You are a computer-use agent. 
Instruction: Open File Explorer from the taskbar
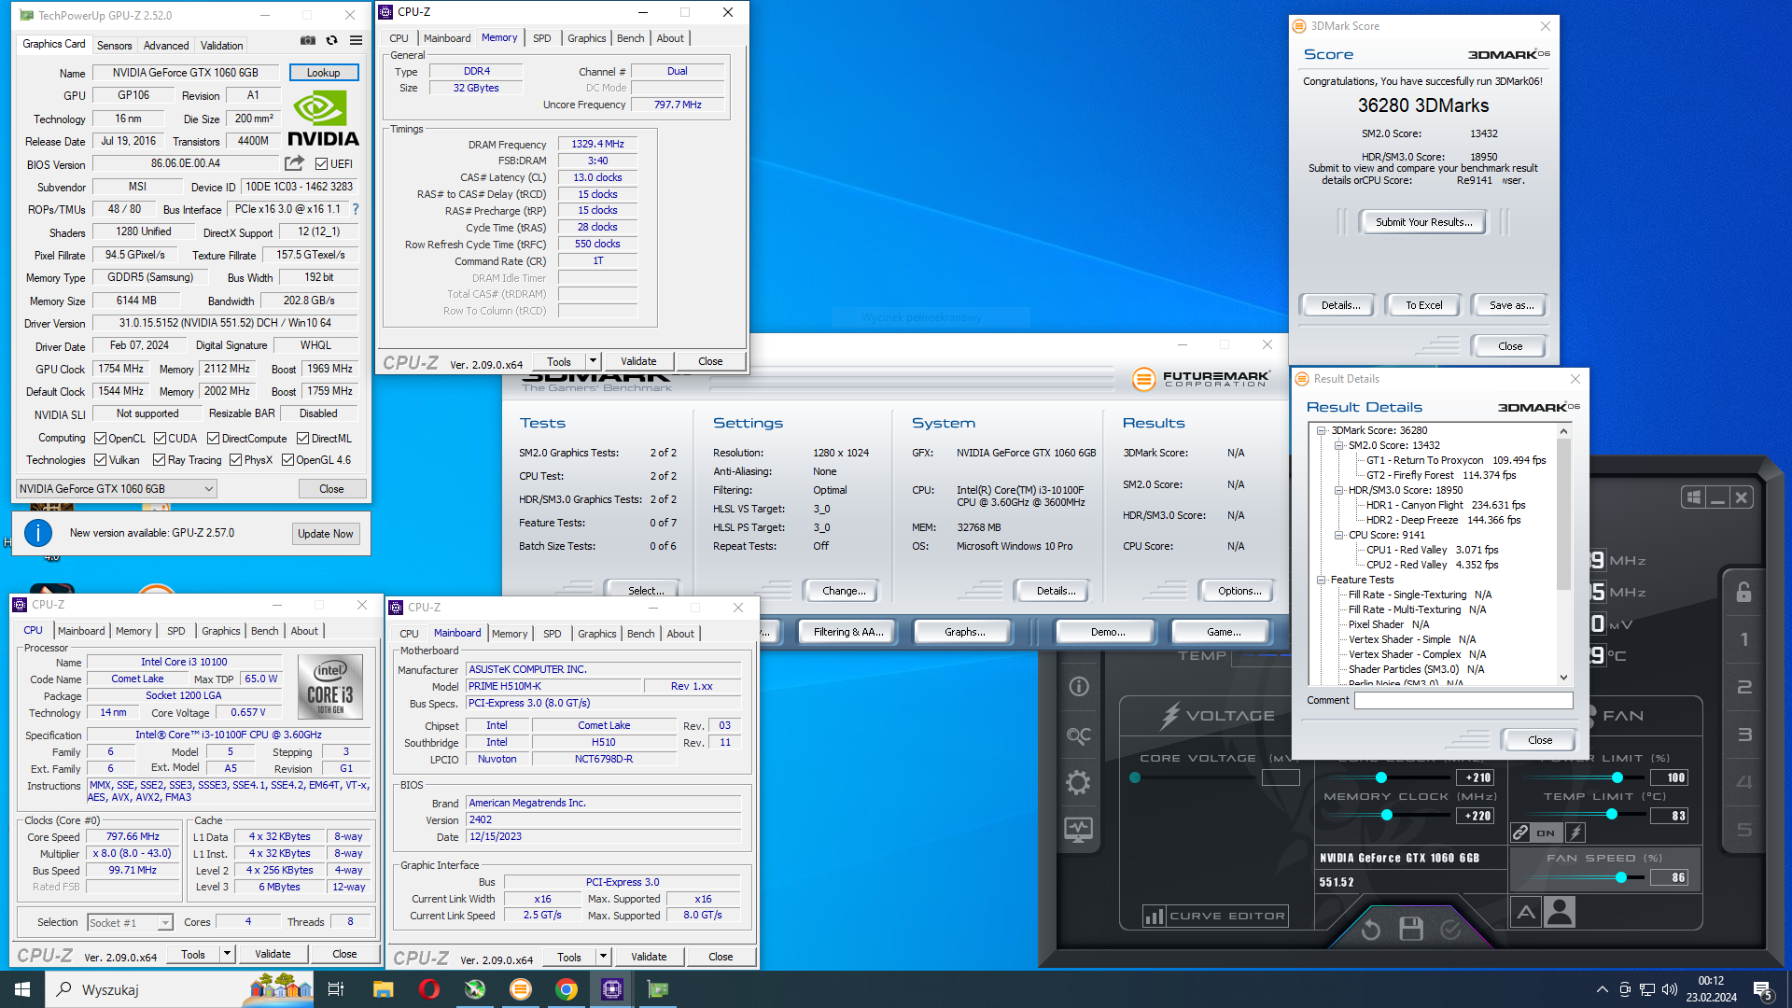coord(383,989)
